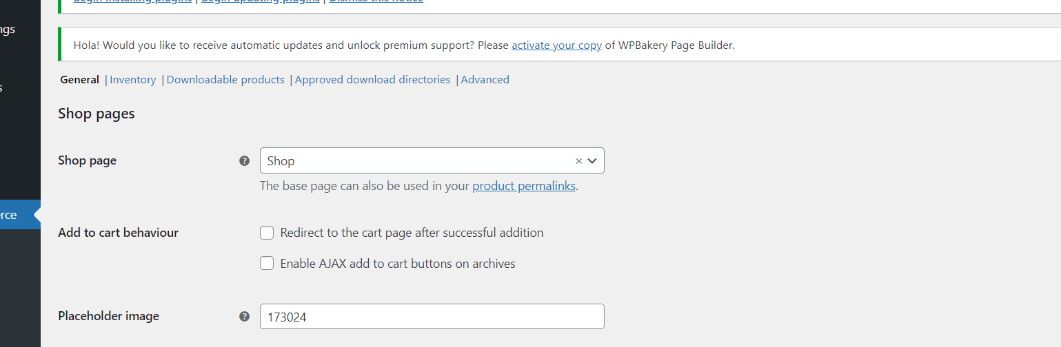
Task: Click the Shop page help tooltip icon
Action: 244,160
